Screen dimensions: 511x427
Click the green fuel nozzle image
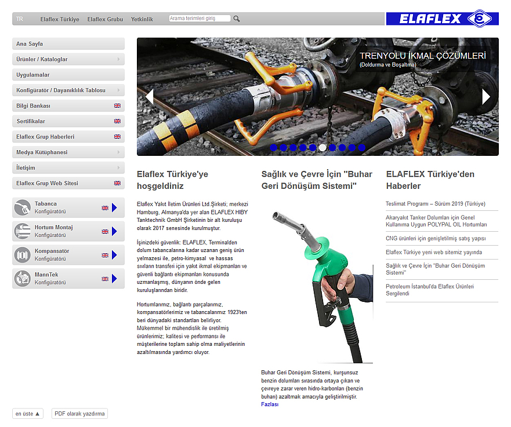coord(317,283)
